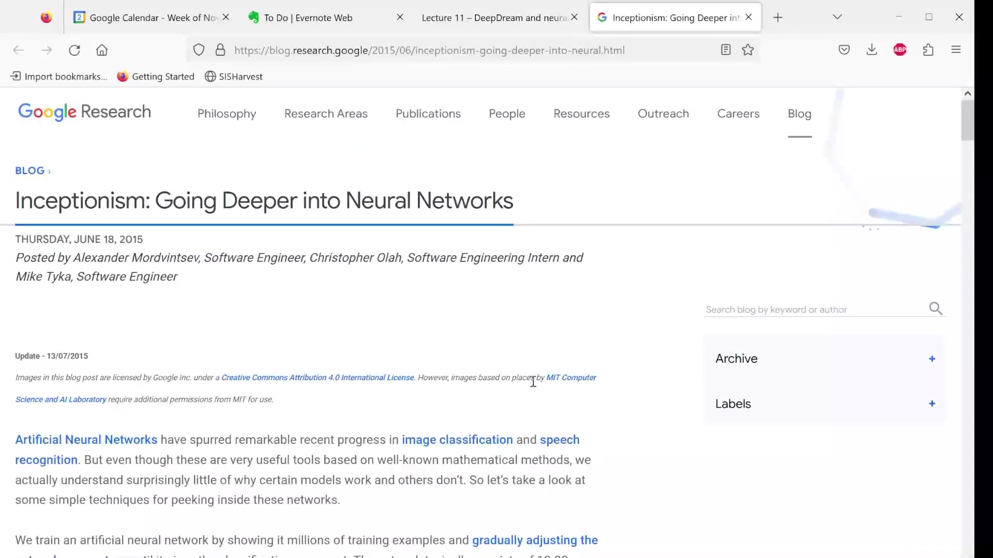This screenshot has width=993, height=558.
Task: Click tracking protection shield icon
Action: coord(199,50)
